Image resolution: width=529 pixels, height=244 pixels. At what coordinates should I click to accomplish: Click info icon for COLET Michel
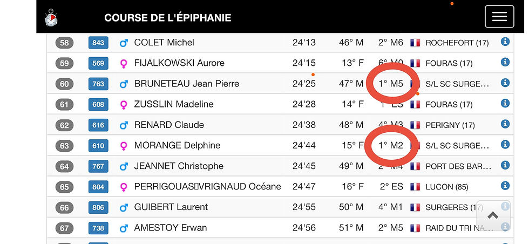(x=505, y=42)
